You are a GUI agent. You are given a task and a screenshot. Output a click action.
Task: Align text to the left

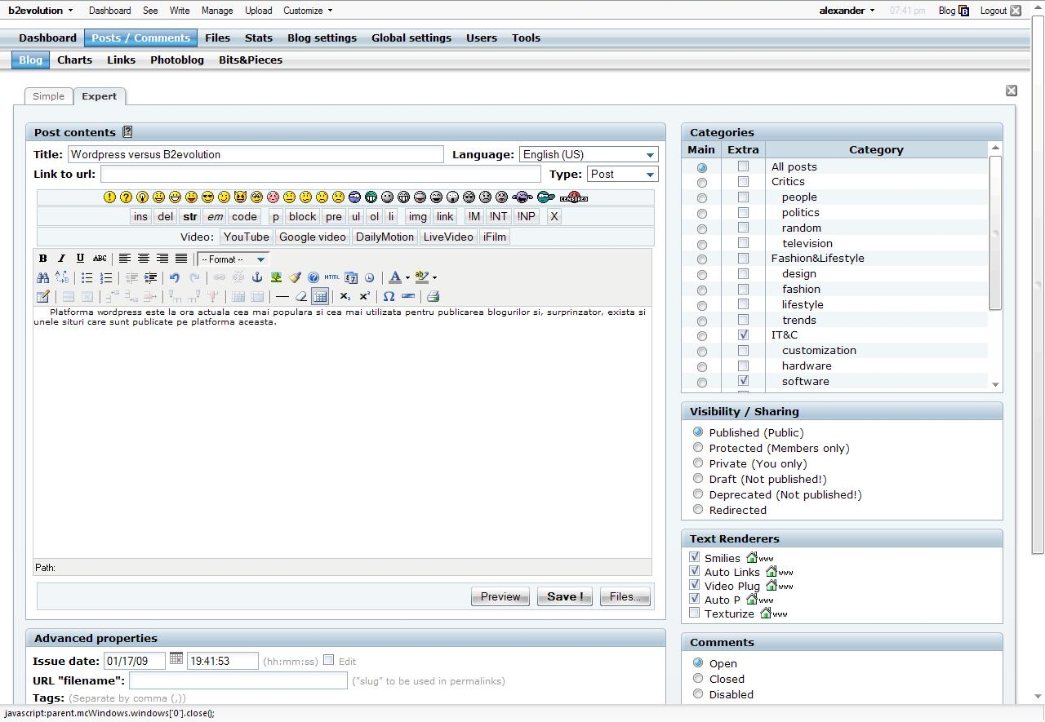click(x=125, y=259)
